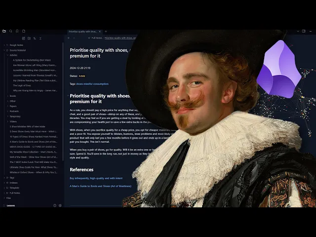Create a new folder icon

[29, 39]
